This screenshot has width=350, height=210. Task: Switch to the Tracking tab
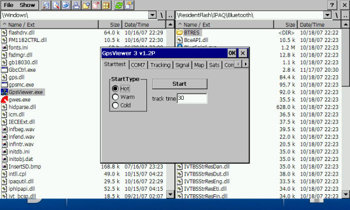click(x=160, y=65)
